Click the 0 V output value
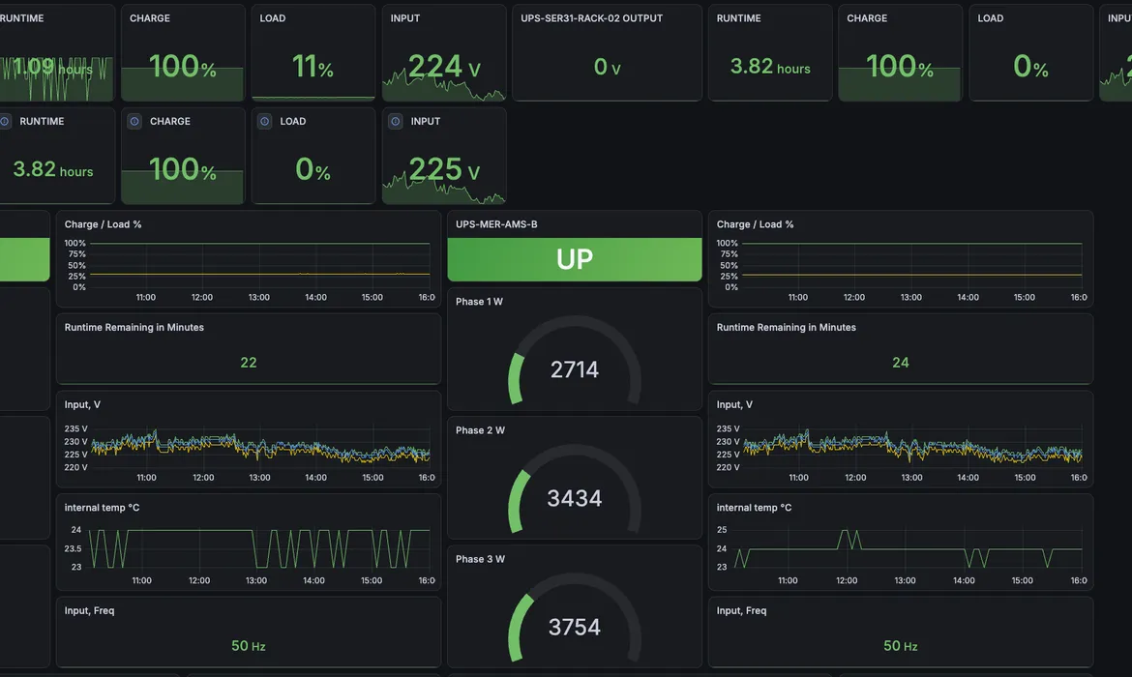 607,67
